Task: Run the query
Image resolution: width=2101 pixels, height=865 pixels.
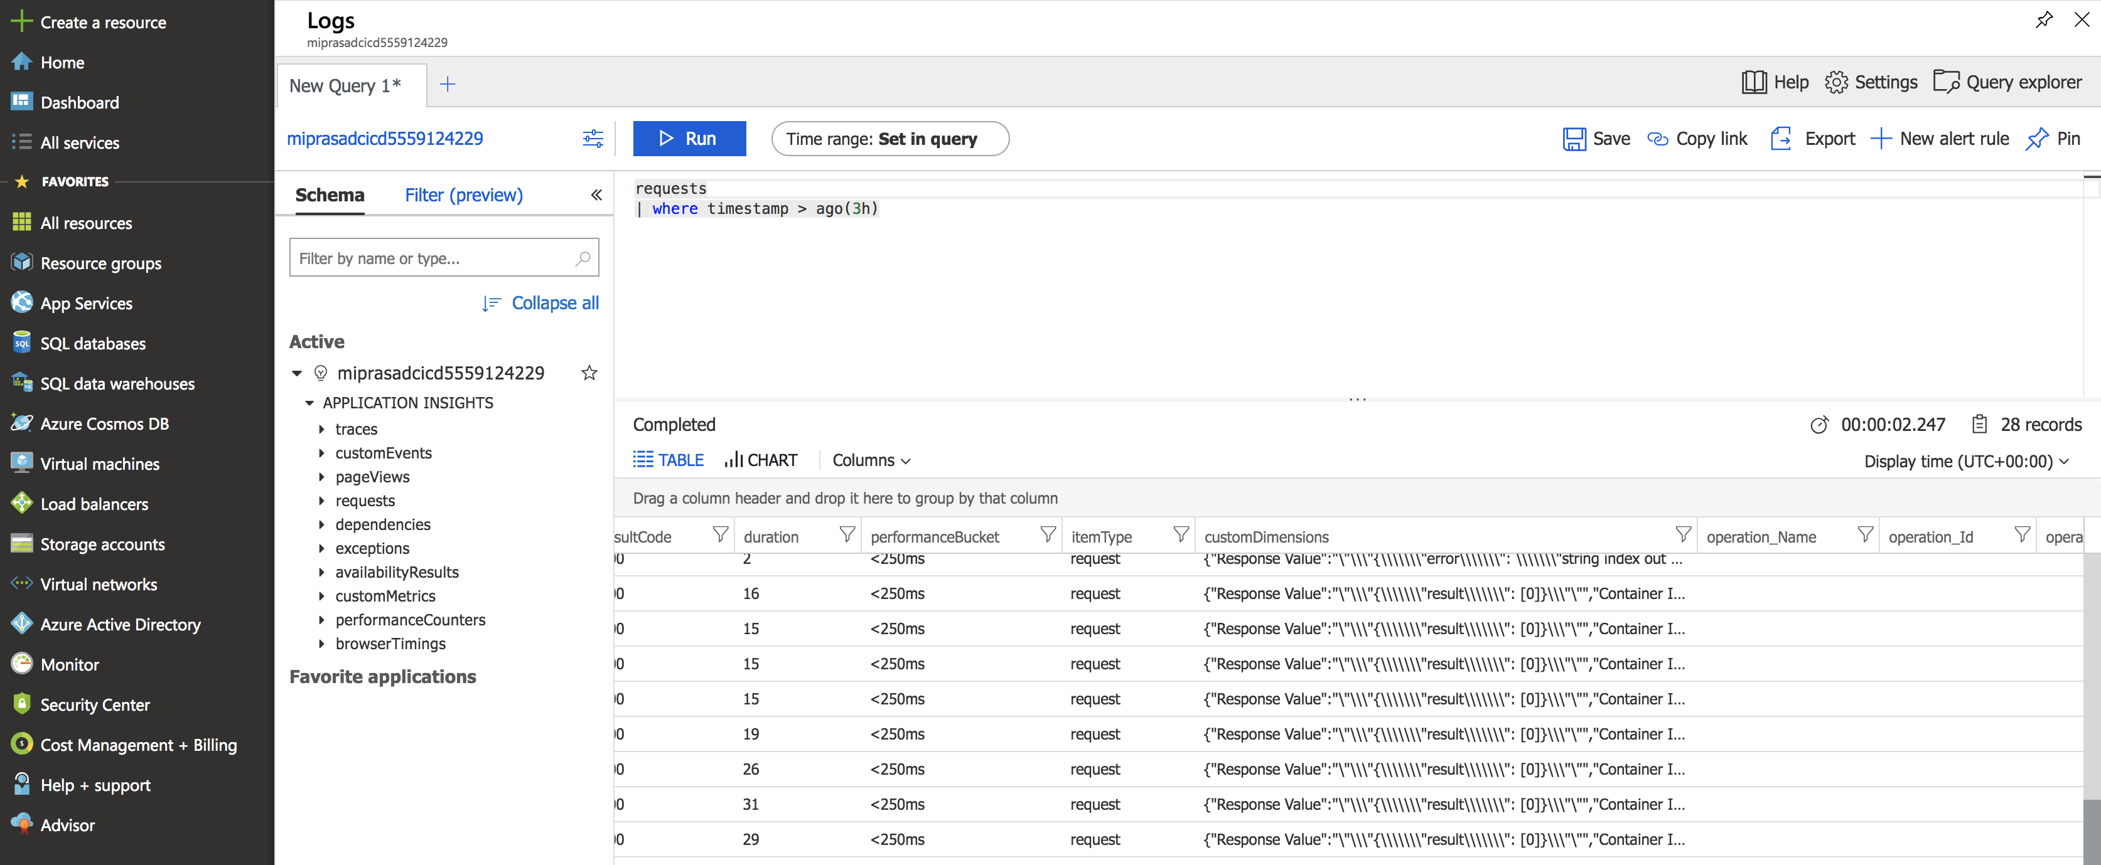Action: point(689,139)
